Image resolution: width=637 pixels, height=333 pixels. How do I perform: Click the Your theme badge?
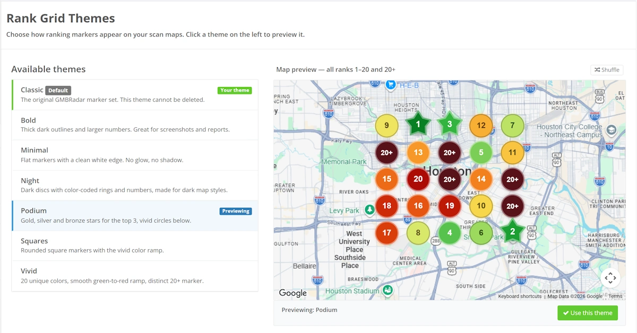point(235,90)
